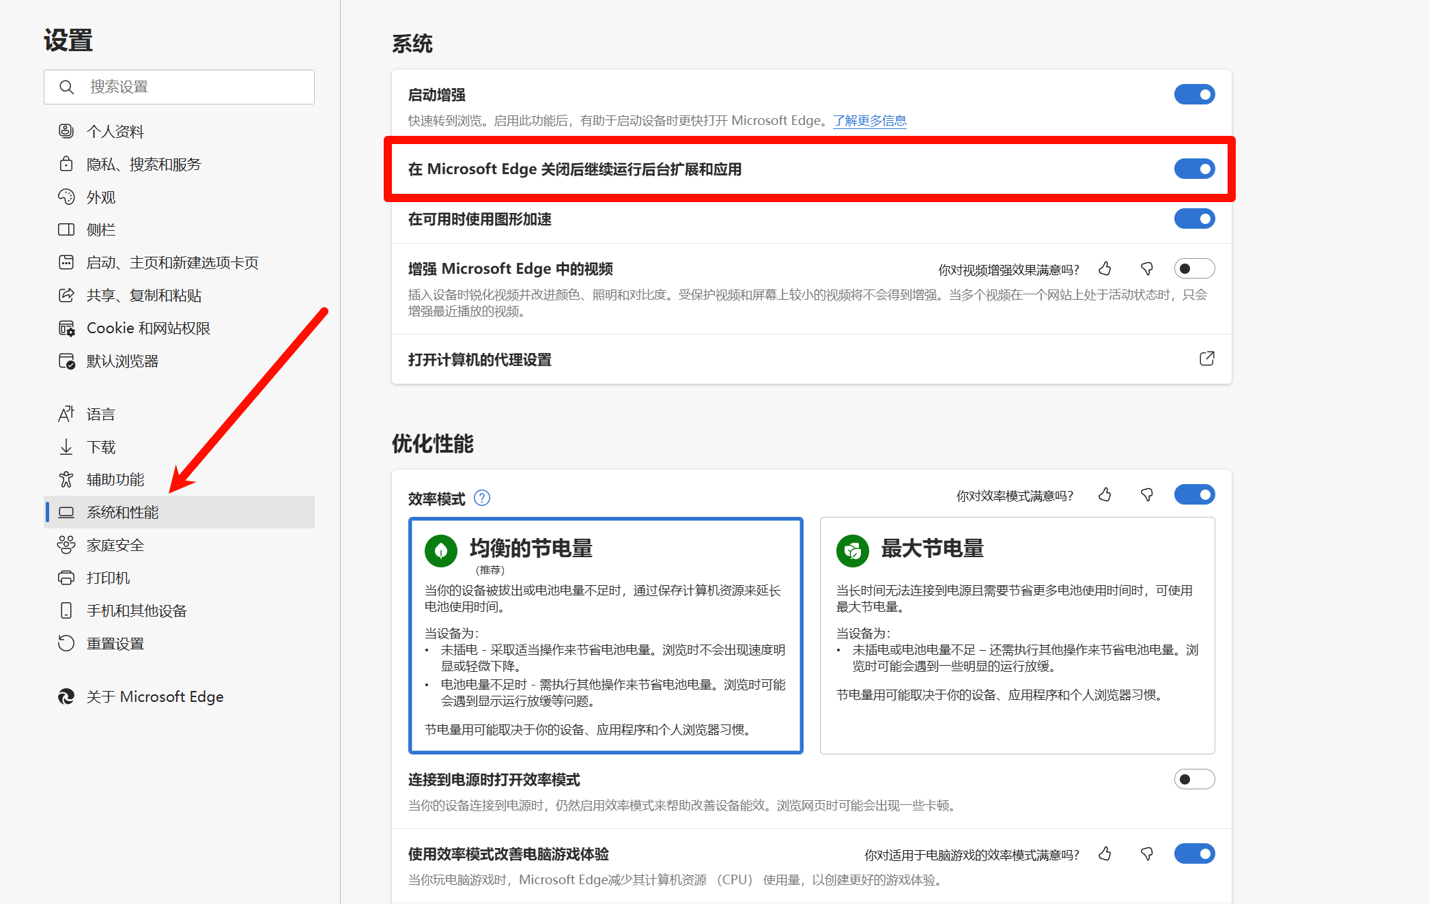The width and height of the screenshot is (1429, 904).
Task: Go to 外观 settings
Action: point(180,197)
